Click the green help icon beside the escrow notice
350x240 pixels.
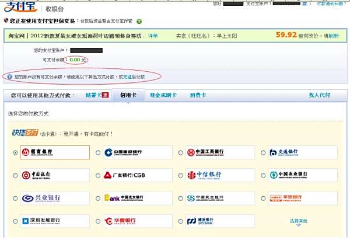139,22
